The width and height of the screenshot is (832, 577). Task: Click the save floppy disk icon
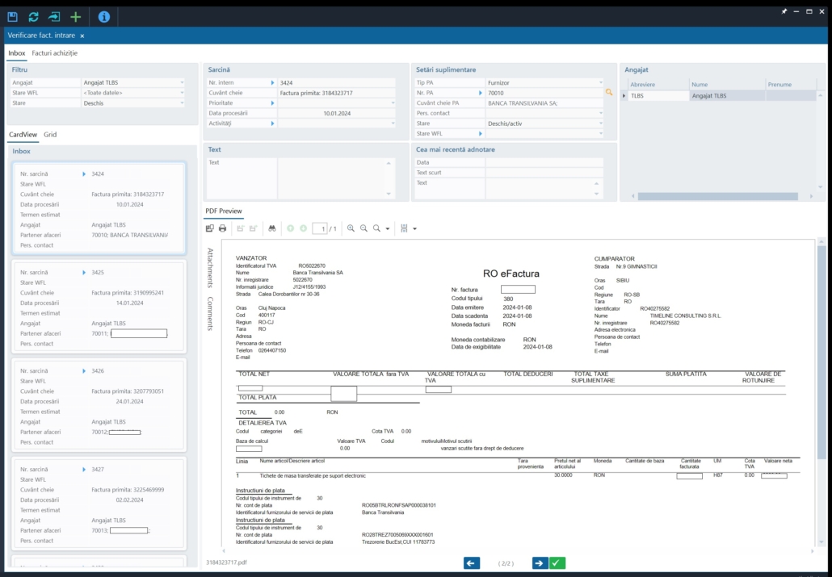(12, 17)
